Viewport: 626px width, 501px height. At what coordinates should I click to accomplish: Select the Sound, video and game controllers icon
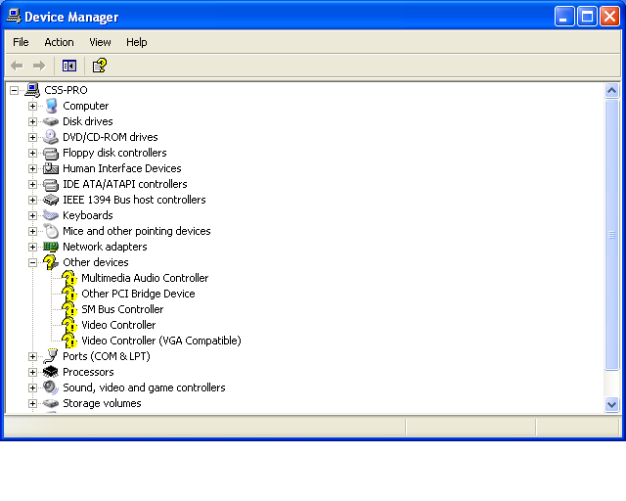point(51,387)
